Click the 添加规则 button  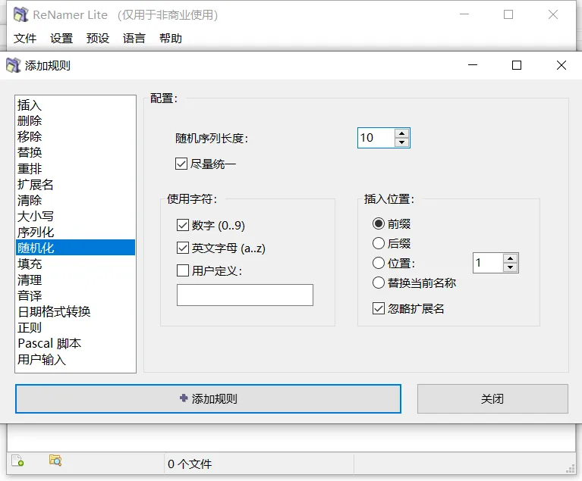click(208, 398)
